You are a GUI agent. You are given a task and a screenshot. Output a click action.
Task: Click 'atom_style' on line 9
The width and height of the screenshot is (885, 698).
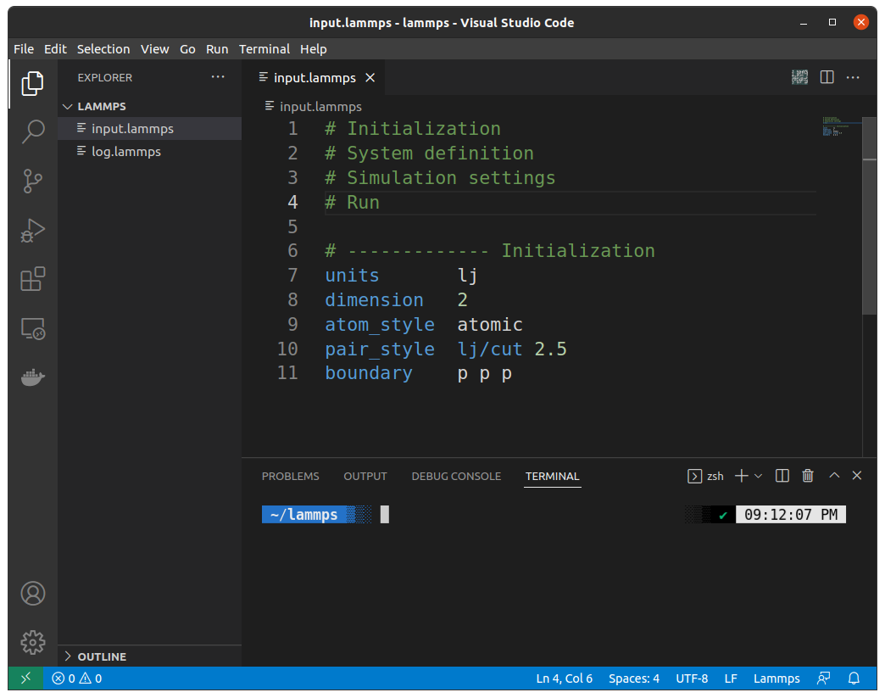coord(379,325)
